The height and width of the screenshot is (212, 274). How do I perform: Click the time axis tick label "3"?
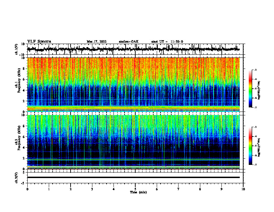point(92,189)
